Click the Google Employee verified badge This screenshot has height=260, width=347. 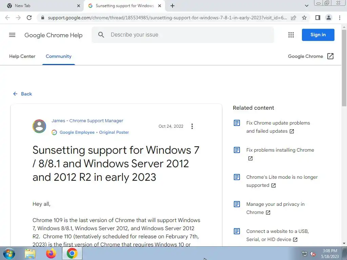54,132
